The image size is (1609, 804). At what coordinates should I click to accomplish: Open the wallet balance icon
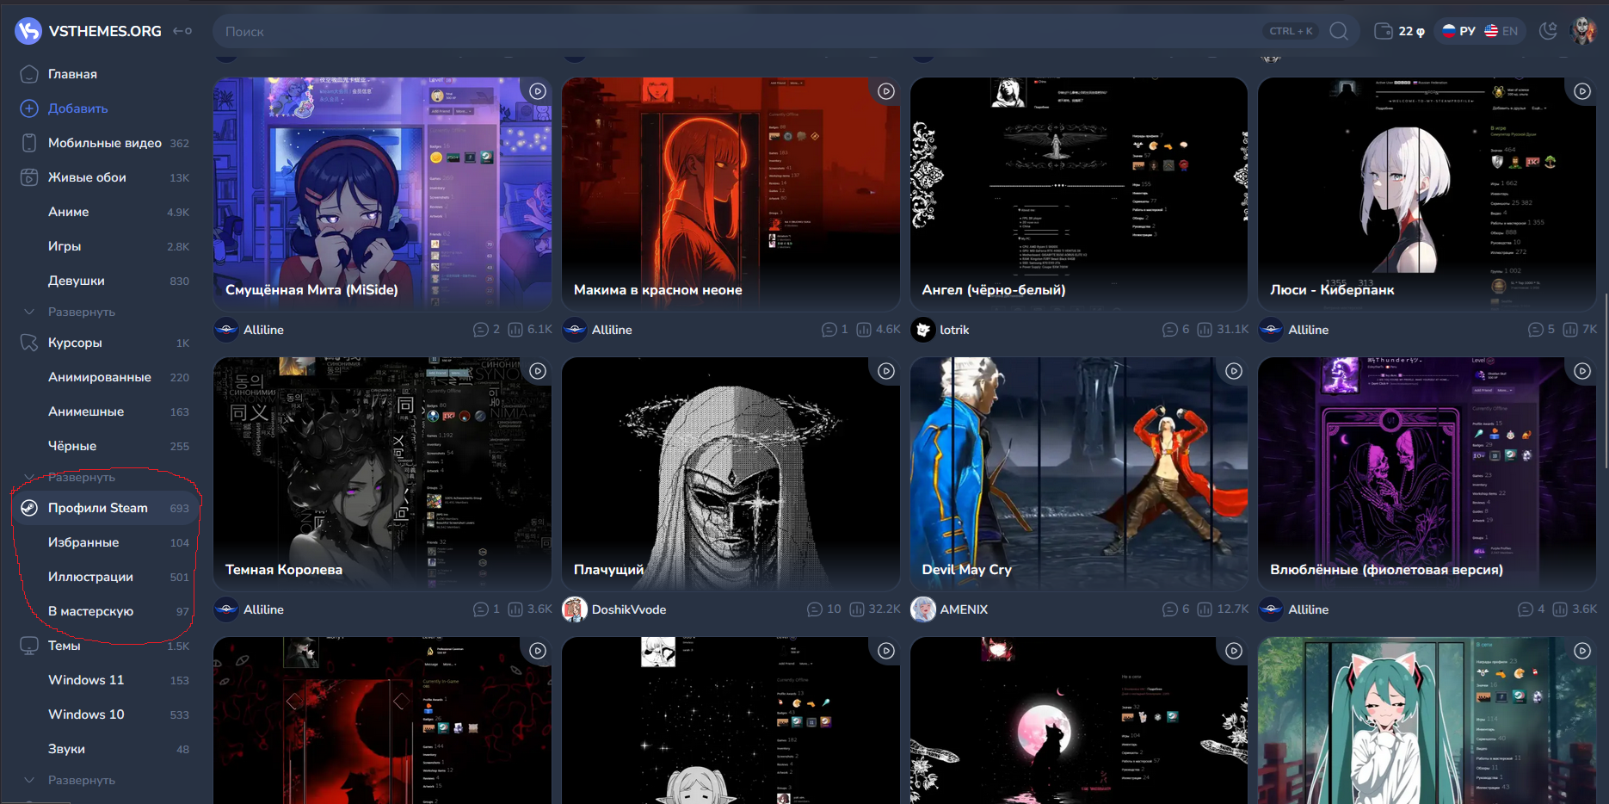point(1384,31)
